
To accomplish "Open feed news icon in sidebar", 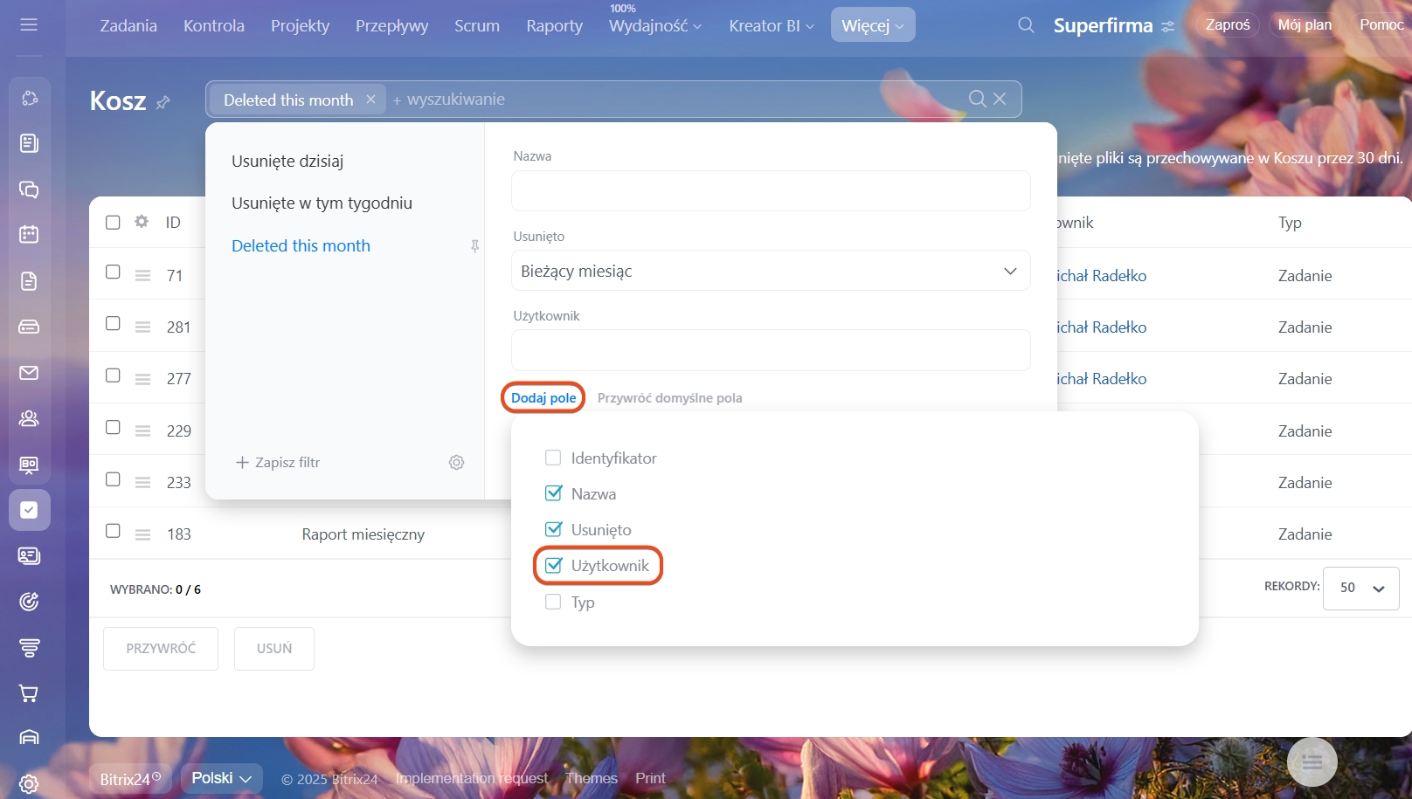I will [29, 143].
